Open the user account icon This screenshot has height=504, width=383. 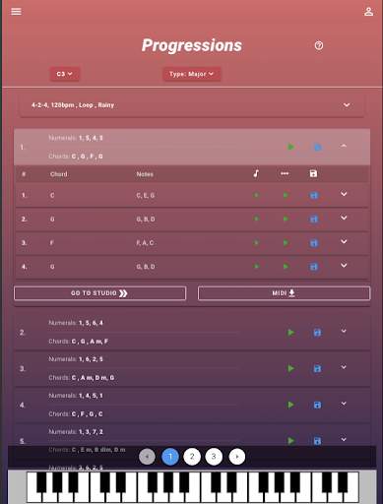pos(368,12)
